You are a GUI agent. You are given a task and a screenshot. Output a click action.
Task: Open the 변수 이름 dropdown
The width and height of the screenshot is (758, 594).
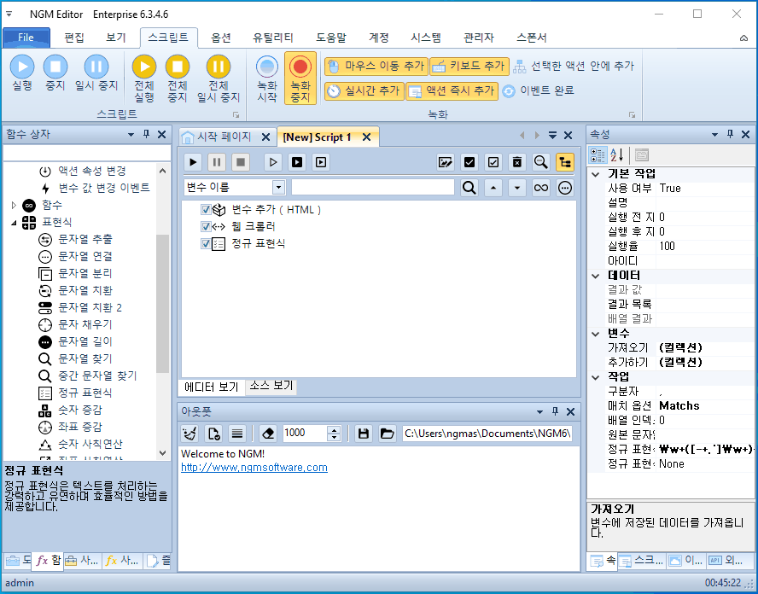278,188
